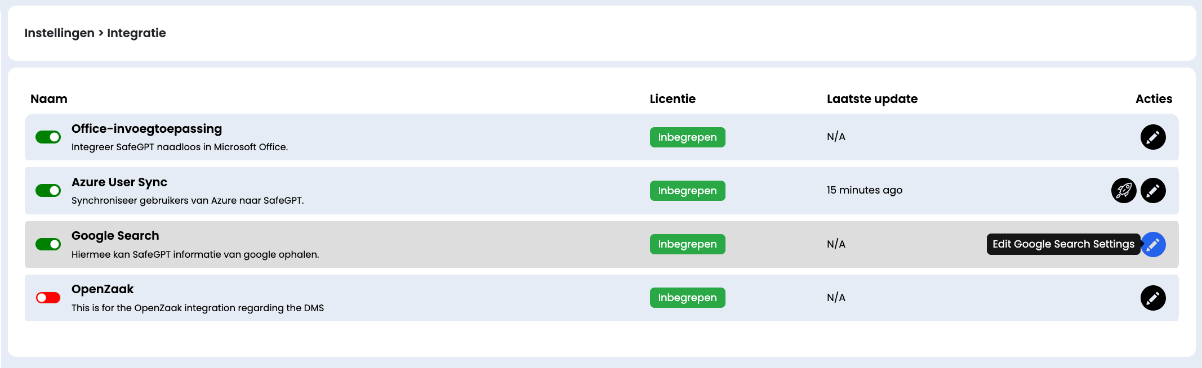Disable the Office-invoegtoepassing toggle

(x=48, y=137)
